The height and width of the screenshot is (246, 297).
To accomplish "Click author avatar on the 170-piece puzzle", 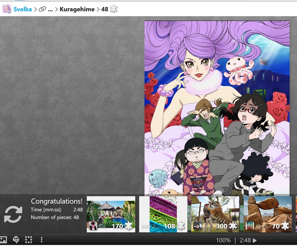I will pyautogui.click(x=93, y=226).
